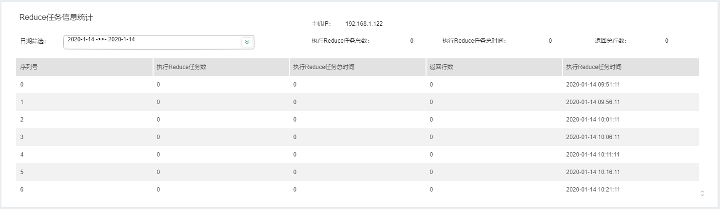
Task: Expand the date filter double-chevron icon
Action: coord(247,42)
